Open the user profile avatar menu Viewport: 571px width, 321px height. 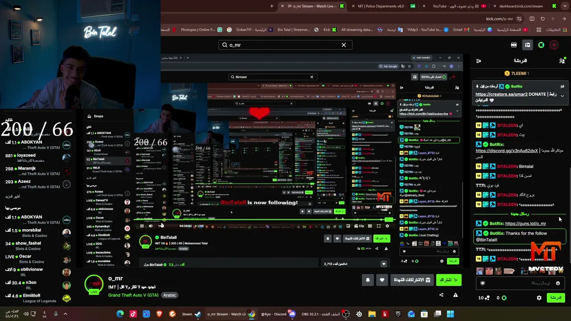point(554,45)
